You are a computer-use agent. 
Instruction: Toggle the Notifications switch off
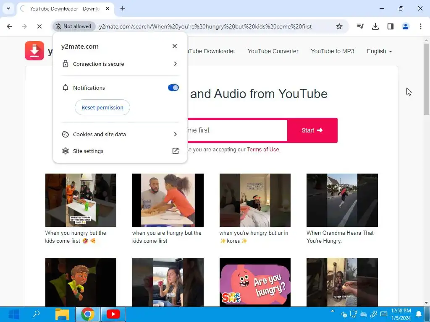[x=173, y=88]
